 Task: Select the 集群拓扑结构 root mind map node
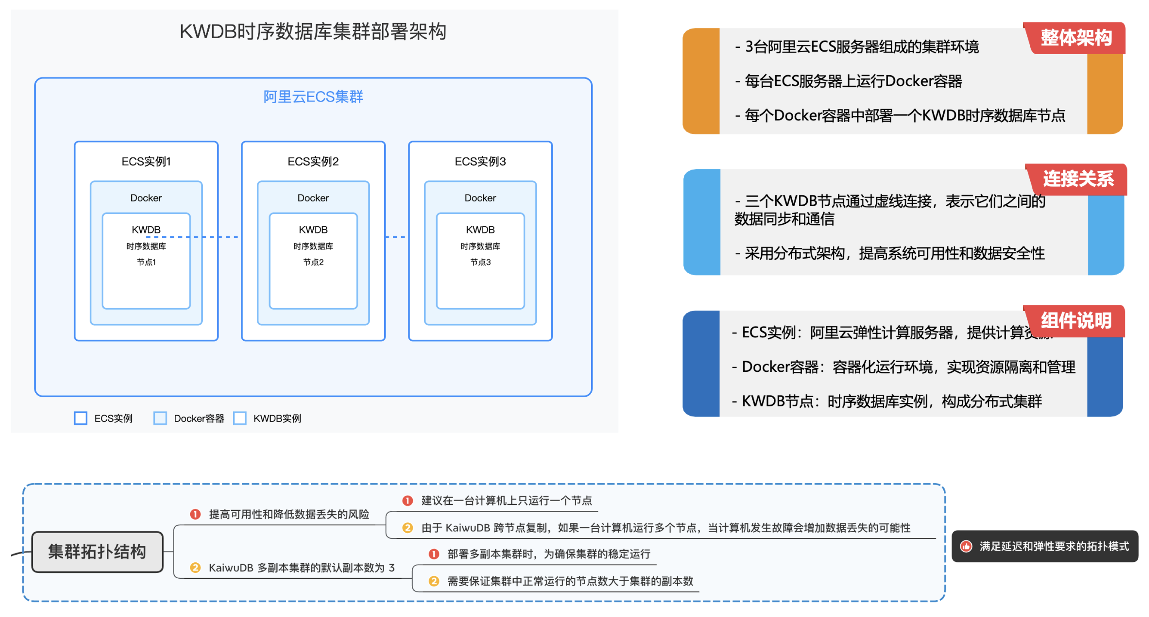(x=97, y=552)
